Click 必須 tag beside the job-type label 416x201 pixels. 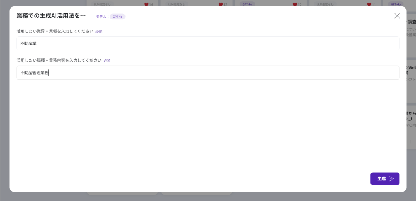pos(107,61)
